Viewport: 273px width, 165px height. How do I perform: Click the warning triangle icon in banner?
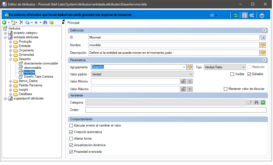[7, 15]
